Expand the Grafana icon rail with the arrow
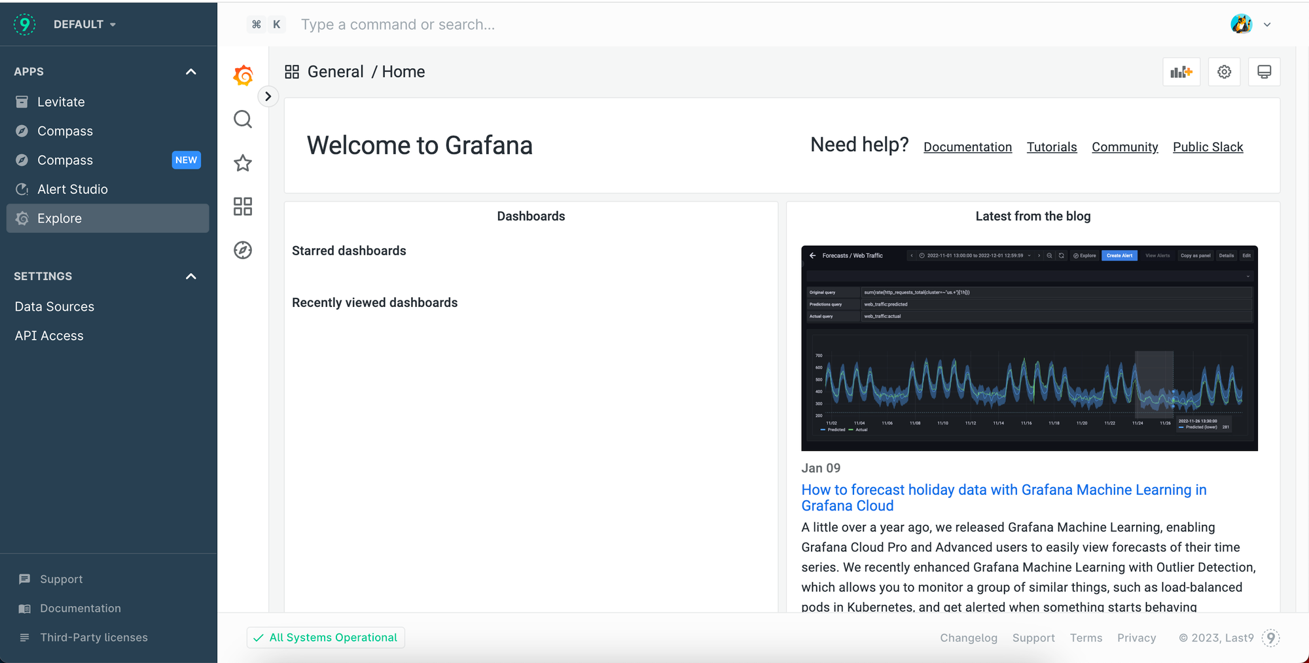 (268, 96)
